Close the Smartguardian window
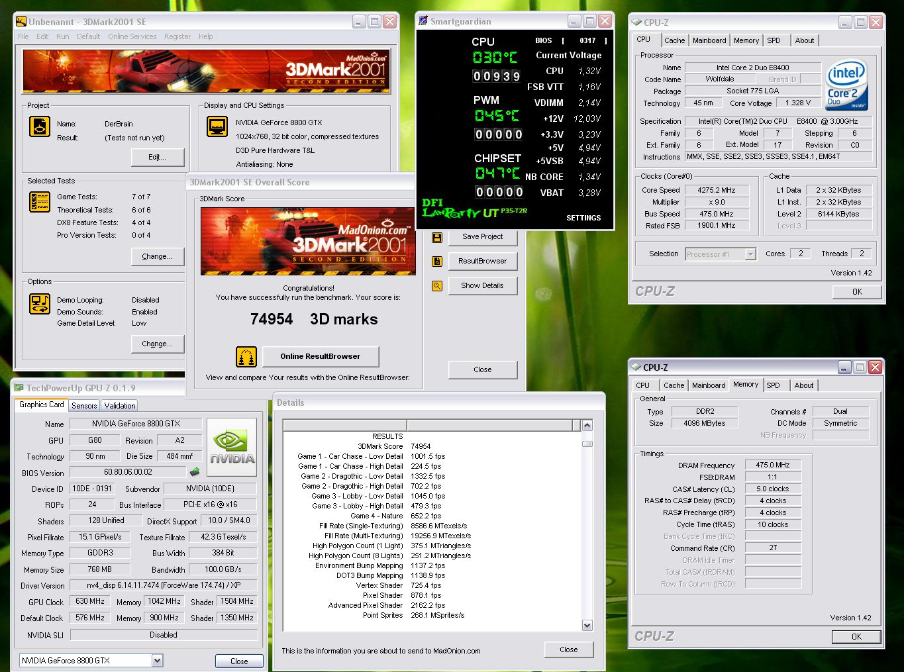This screenshot has width=904, height=672. (605, 21)
